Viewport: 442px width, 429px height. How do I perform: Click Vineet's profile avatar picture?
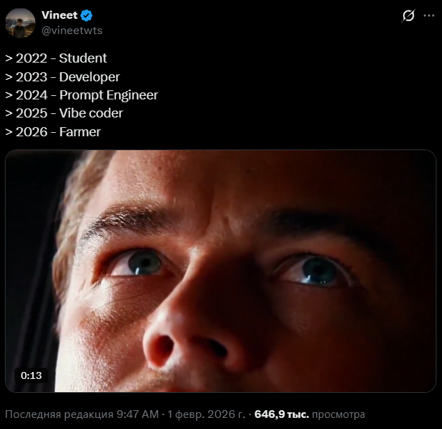[20, 23]
